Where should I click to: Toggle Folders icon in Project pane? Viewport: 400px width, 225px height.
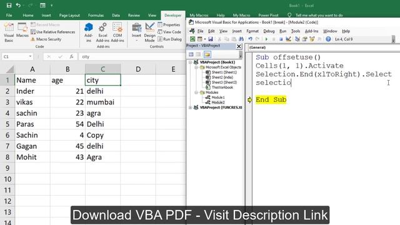(207, 54)
